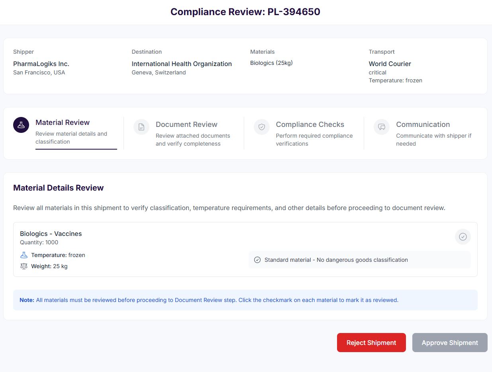Click the Reject Shipment button
Viewport: 492px width, 372px height.
tap(371, 343)
